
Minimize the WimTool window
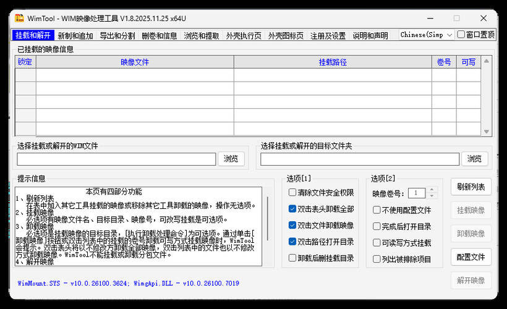coord(430,19)
